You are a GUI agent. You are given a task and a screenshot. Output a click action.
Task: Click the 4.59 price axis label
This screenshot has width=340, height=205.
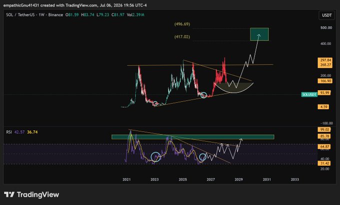tap(323, 107)
